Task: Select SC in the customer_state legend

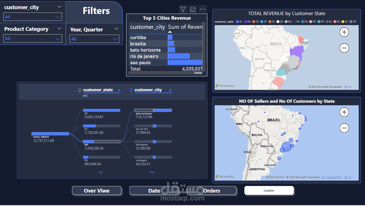Action: (x=345, y=22)
